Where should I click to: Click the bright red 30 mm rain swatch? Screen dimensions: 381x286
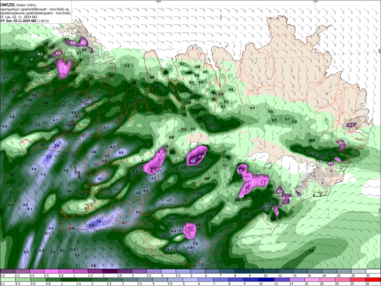[x=373, y=280]
